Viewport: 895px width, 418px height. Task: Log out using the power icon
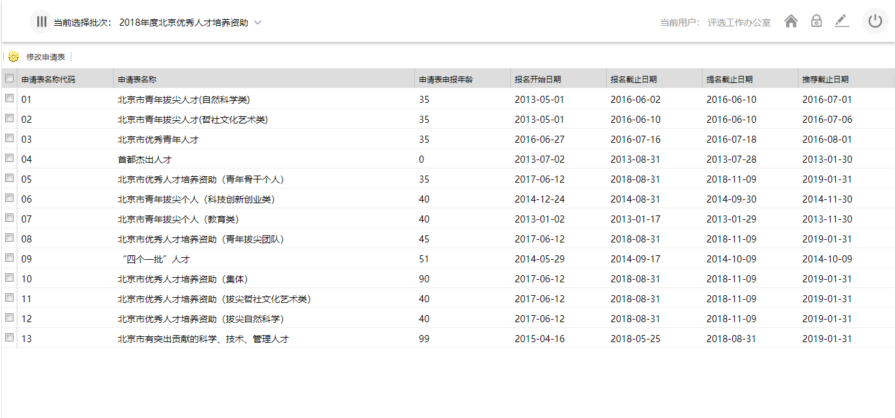pos(875,21)
